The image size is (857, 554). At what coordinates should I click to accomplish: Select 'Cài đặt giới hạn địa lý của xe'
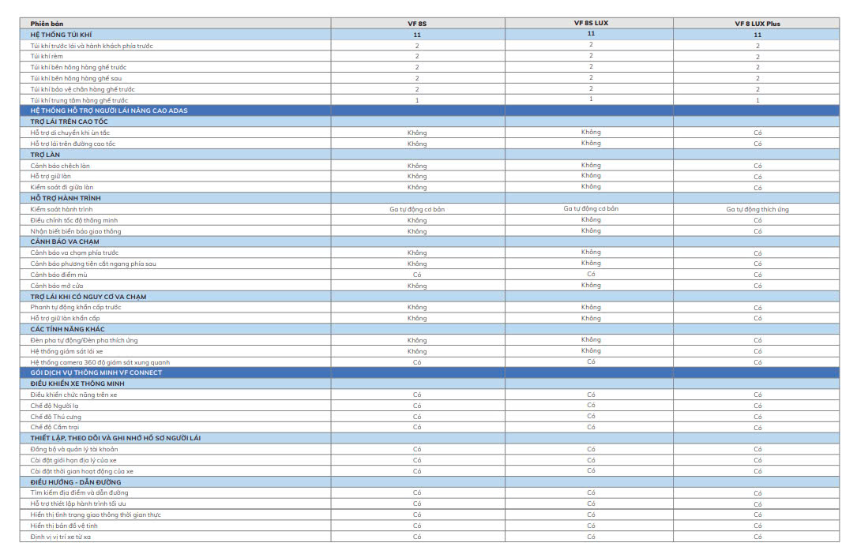(73, 460)
